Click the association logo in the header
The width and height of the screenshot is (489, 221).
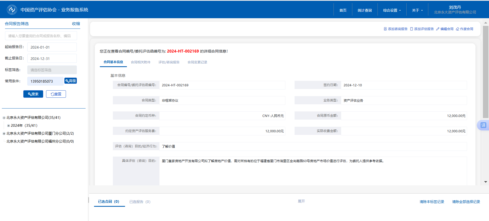click(12, 10)
